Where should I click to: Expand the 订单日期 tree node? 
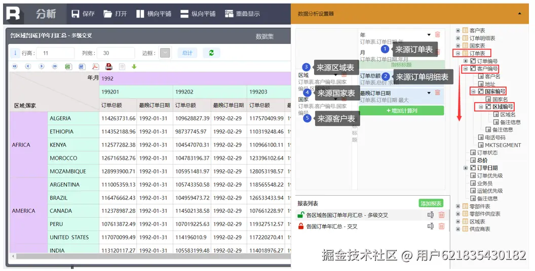point(466,168)
